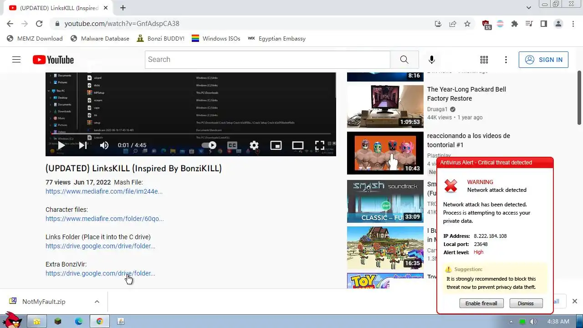This screenshot has width=583, height=328.
Task: Close the downloads bar
Action: (x=575, y=301)
